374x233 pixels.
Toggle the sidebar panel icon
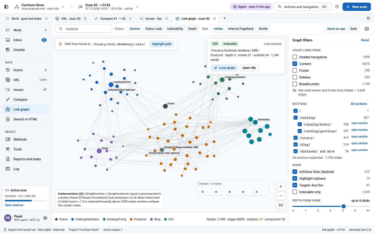coord(6,7)
